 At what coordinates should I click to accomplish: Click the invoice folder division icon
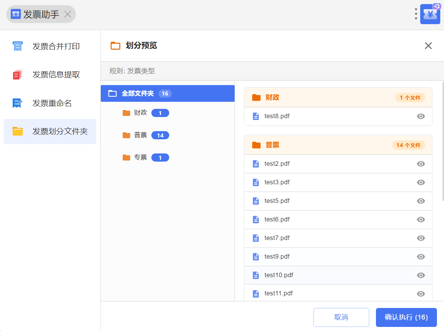(x=17, y=131)
